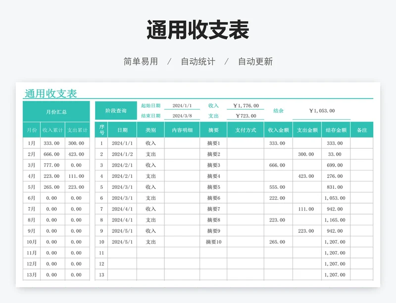Image resolution: width=396 pixels, height=303 pixels.
Task: Click the teal 通用收支表 sheet title
Action: (x=51, y=93)
